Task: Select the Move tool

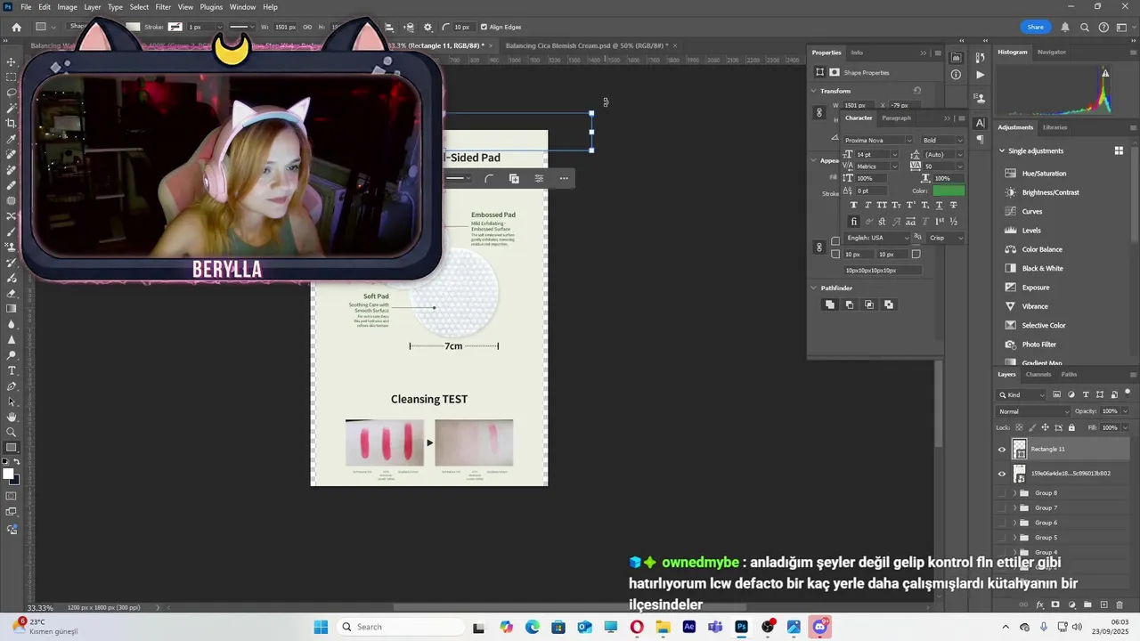Action: pos(12,62)
